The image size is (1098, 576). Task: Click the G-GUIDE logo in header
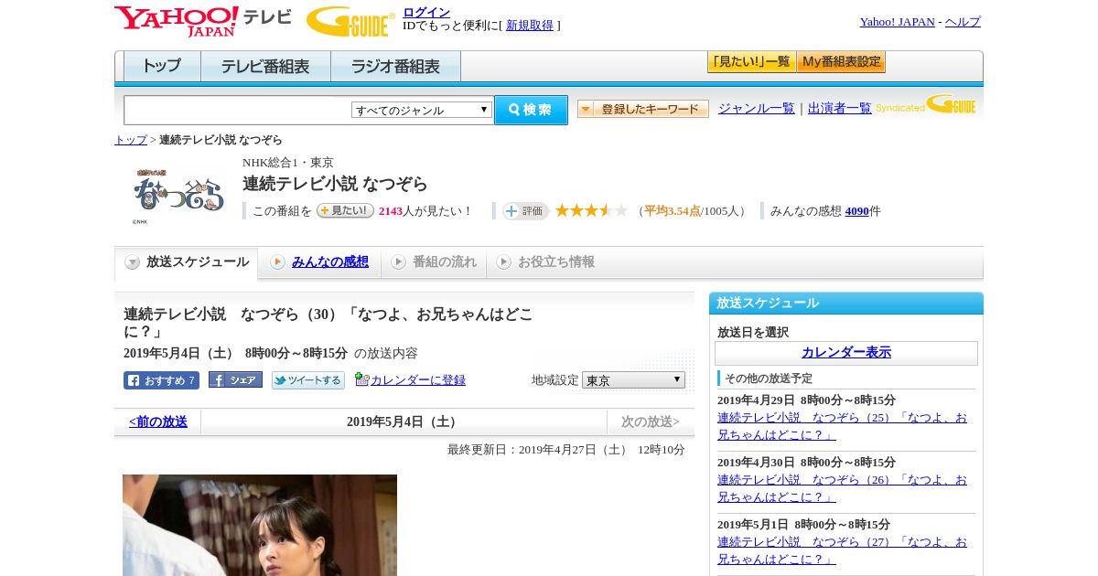(350, 21)
